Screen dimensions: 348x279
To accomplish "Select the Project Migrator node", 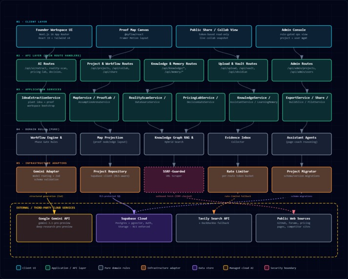I will [x=302, y=180].
